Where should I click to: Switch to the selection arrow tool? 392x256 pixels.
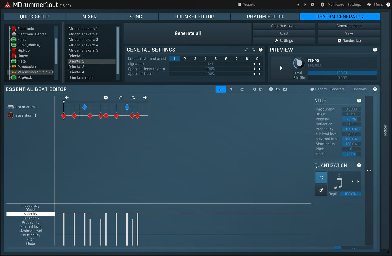pos(231,89)
